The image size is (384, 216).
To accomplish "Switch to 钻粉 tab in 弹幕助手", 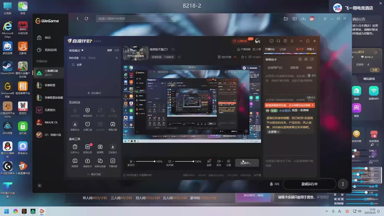I will coord(309,68).
